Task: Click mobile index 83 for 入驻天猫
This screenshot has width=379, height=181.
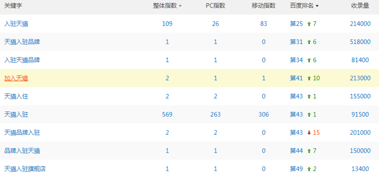Action: 263,24
